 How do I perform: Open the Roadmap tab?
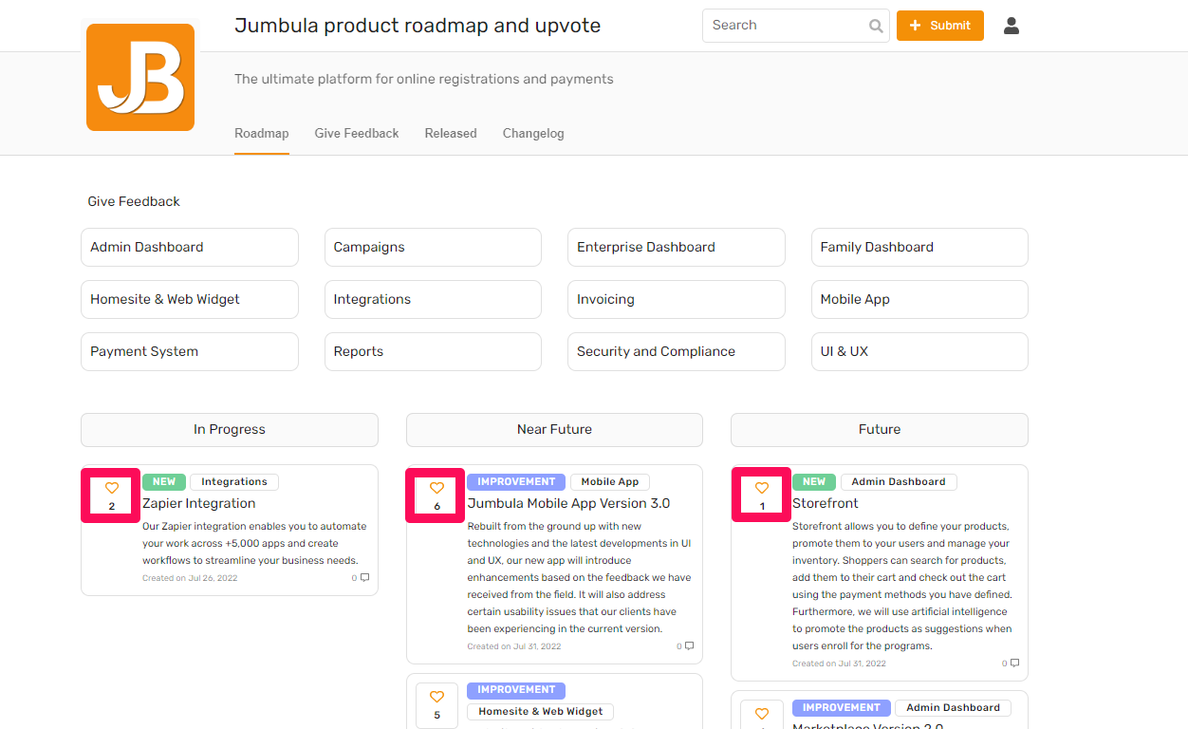point(262,133)
